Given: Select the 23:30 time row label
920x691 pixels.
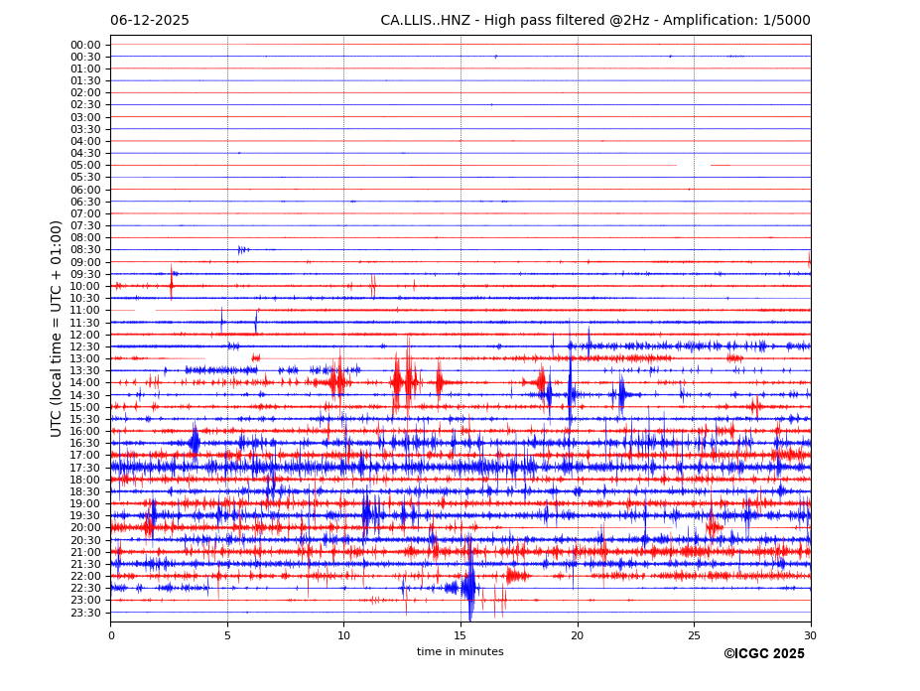Looking at the screenshot, I should tap(85, 613).
